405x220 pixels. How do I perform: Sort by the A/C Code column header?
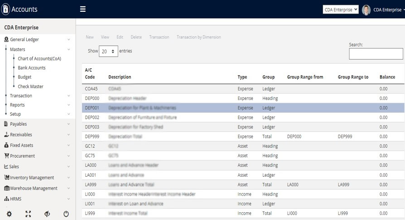click(x=90, y=74)
